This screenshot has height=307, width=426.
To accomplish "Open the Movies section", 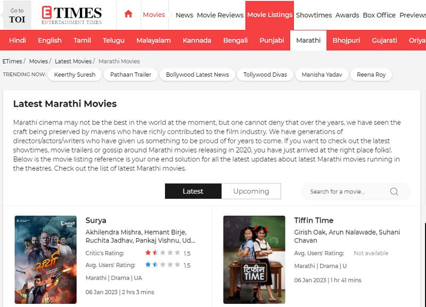I will pos(154,15).
